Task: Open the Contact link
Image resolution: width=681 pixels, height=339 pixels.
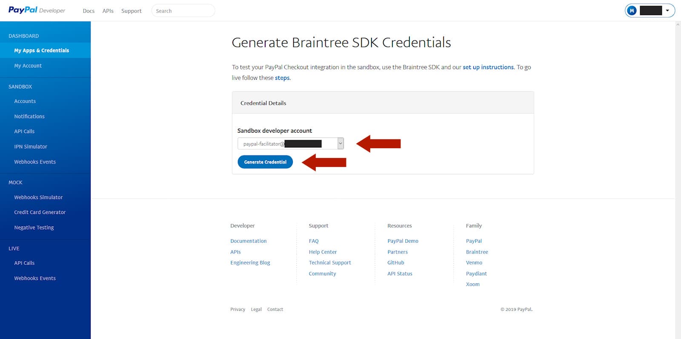Action: pyautogui.click(x=275, y=309)
